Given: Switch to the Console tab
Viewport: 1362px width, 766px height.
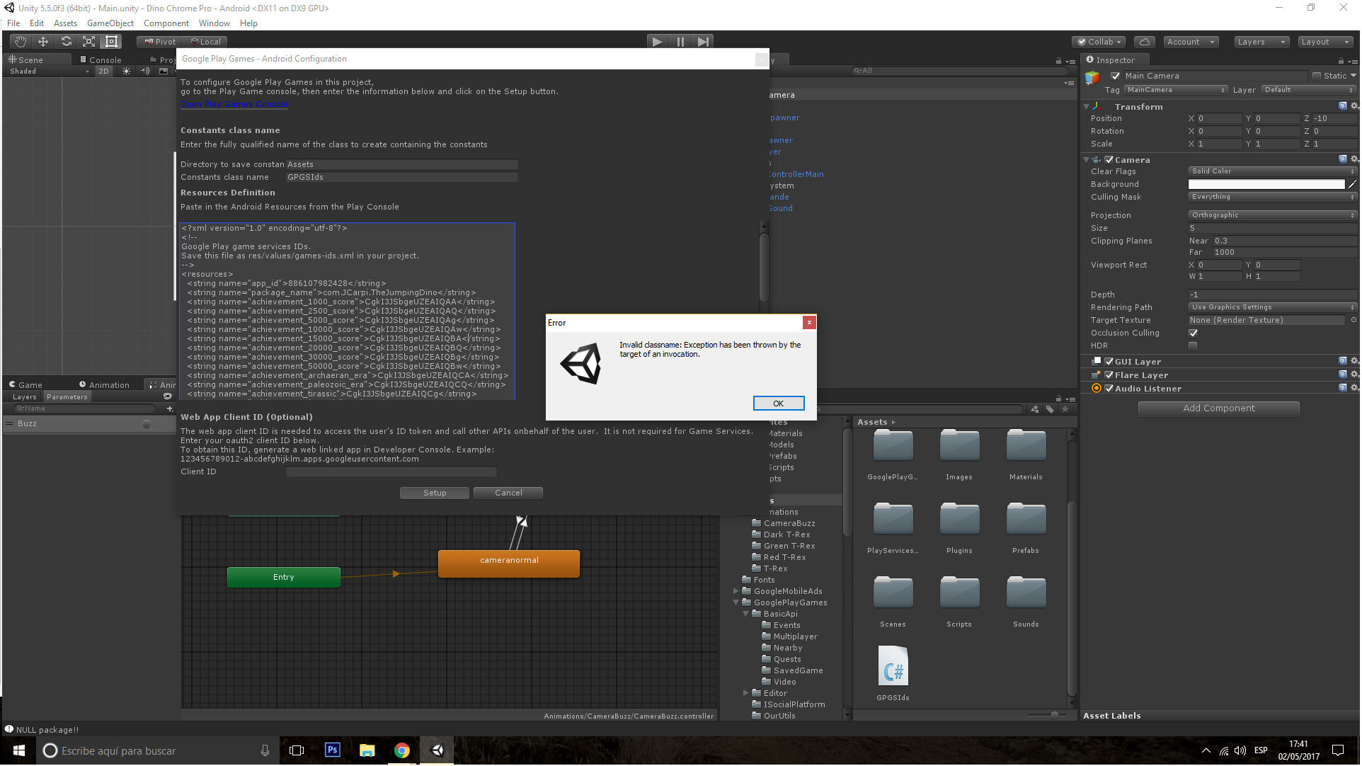Looking at the screenshot, I should coord(101,60).
